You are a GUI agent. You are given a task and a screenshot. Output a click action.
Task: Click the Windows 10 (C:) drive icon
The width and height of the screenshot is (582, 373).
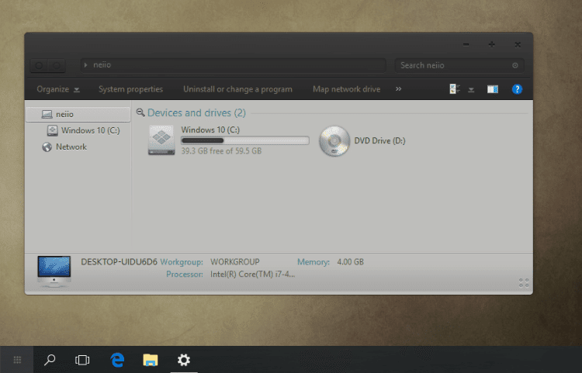[161, 140]
